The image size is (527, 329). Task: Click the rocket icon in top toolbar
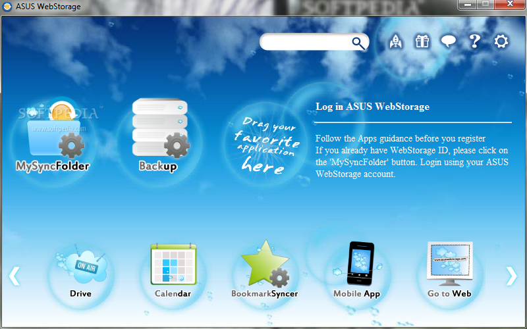pyautogui.click(x=396, y=41)
